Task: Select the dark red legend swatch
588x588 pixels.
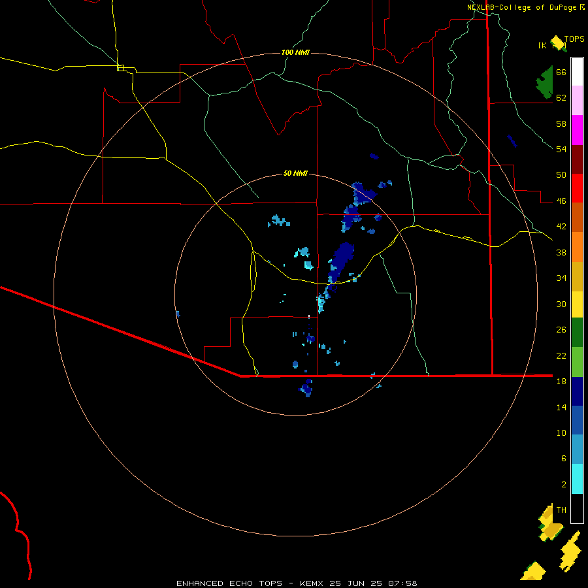Action: pos(577,159)
